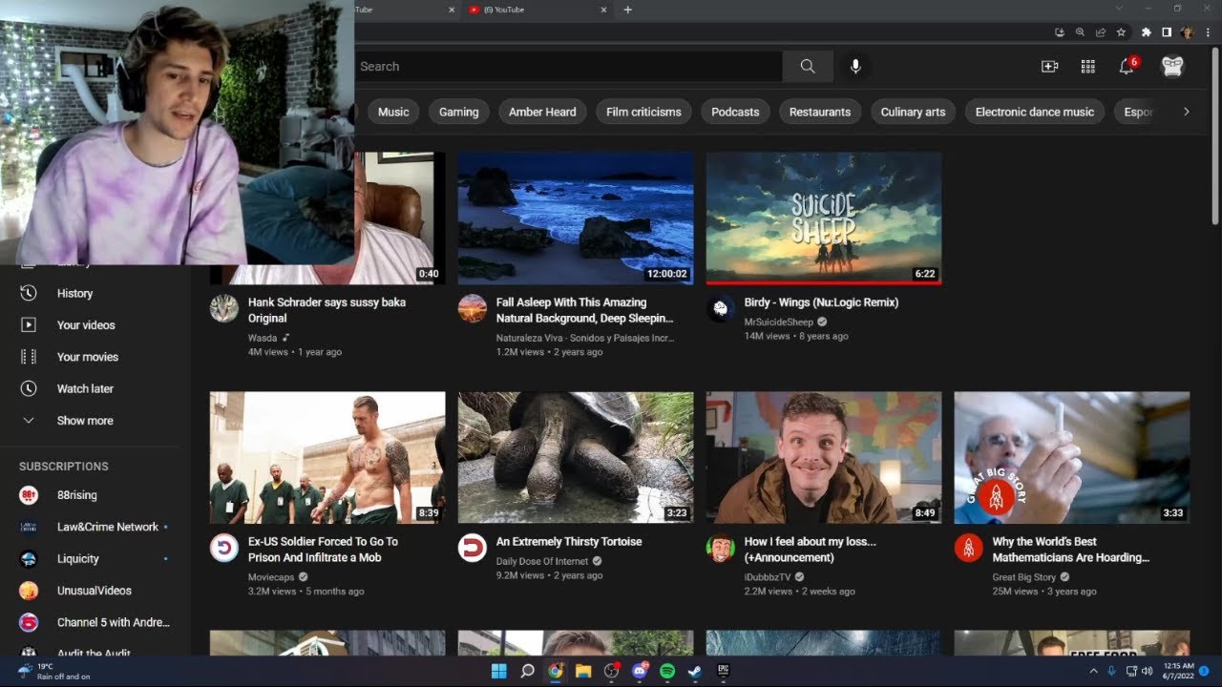Toggle the Chrome side panel icon
The height and width of the screenshot is (687, 1222).
[1167, 31]
